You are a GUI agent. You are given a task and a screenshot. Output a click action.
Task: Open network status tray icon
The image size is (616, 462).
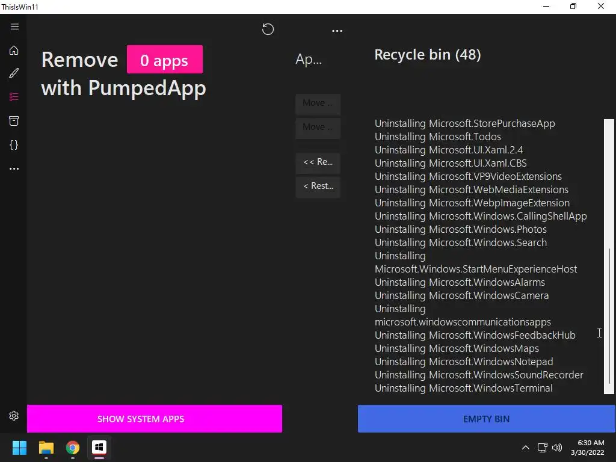543,448
